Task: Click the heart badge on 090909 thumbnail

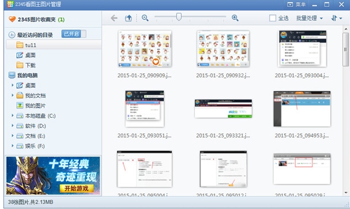Action: click(x=156, y=62)
